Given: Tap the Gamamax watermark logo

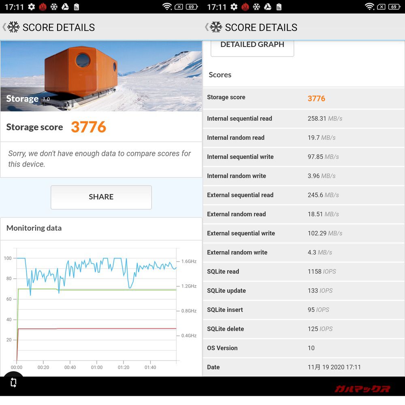Looking at the screenshot, I should click(362, 389).
